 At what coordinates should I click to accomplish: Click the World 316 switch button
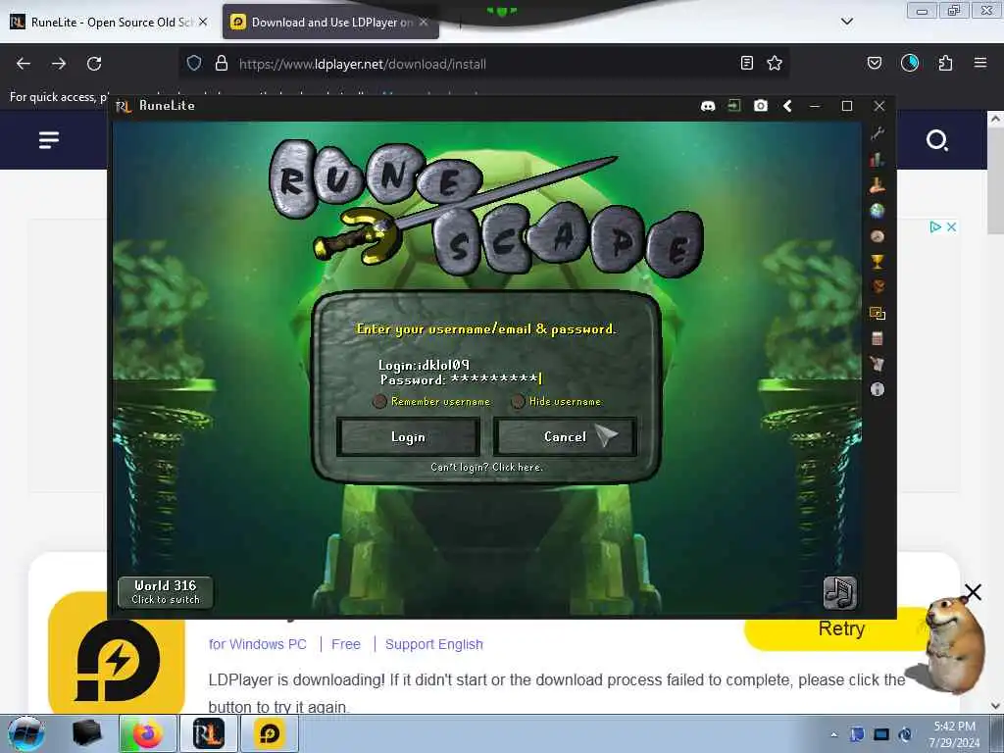click(x=165, y=592)
